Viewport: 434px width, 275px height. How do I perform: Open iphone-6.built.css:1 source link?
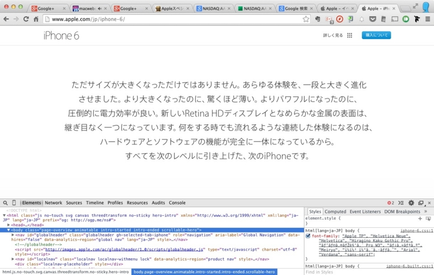pos(410,266)
